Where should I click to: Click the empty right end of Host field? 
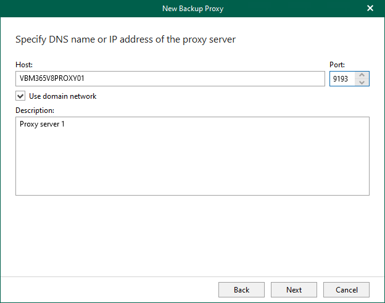pos(296,79)
